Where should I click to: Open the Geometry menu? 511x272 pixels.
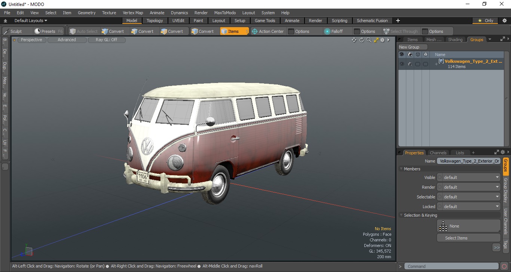(x=86, y=13)
